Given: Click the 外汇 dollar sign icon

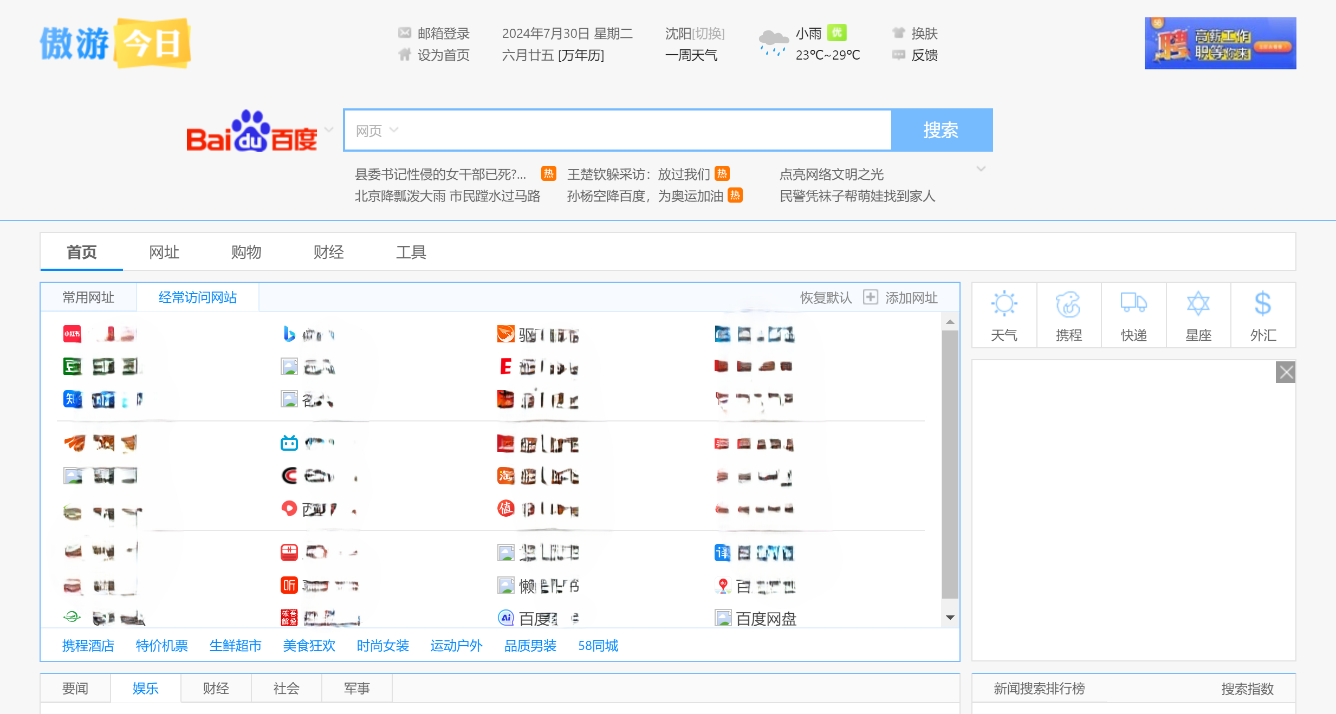Looking at the screenshot, I should point(1262,303).
